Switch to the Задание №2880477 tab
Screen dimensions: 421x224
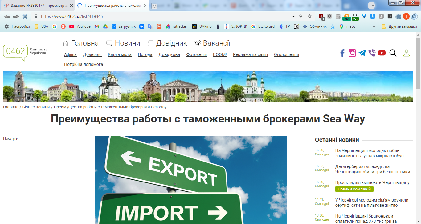[37, 6]
